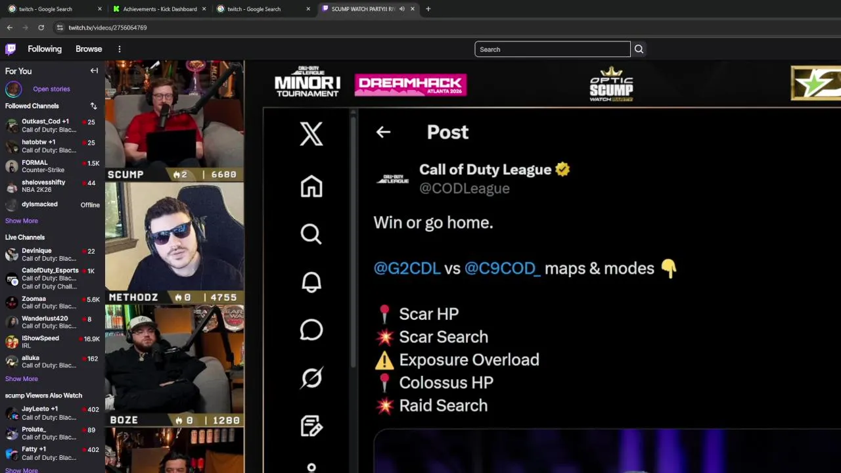Click the Call of Duty League avatar logo
The image size is (841, 473).
pyautogui.click(x=392, y=179)
